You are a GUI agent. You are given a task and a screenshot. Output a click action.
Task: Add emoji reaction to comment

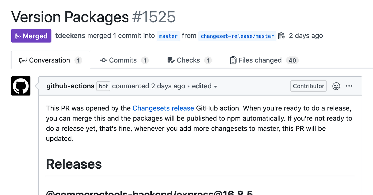coord(336,86)
